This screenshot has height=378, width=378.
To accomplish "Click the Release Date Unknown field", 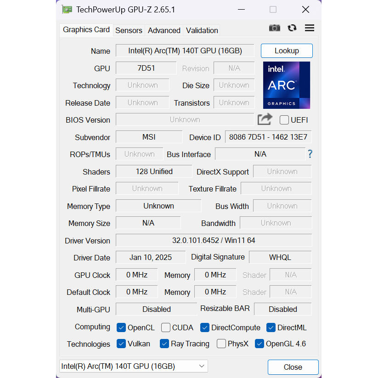I will pos(142,102).
